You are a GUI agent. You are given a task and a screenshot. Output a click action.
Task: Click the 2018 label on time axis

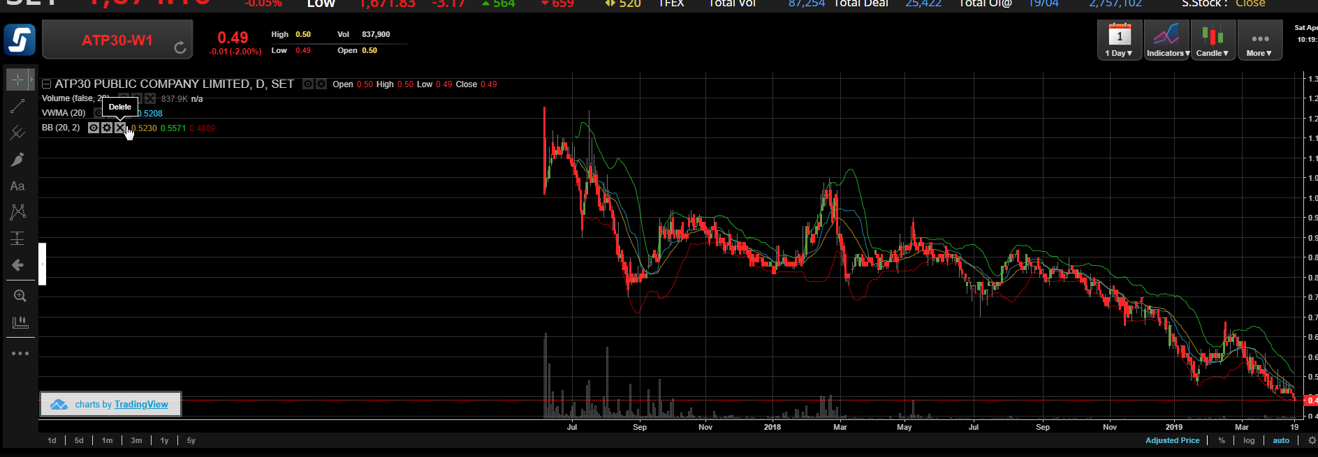[773, 427]
